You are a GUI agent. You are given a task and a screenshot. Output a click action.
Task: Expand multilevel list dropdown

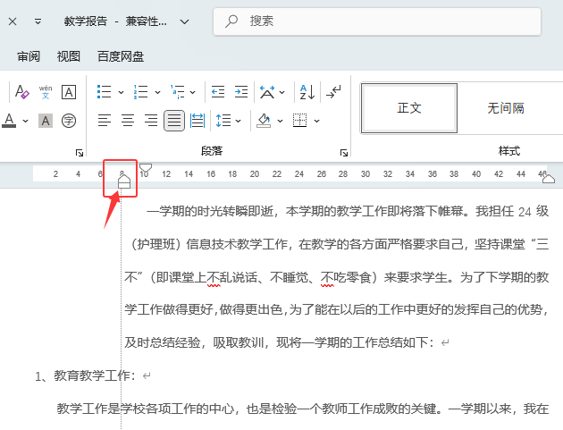(193, 92)
